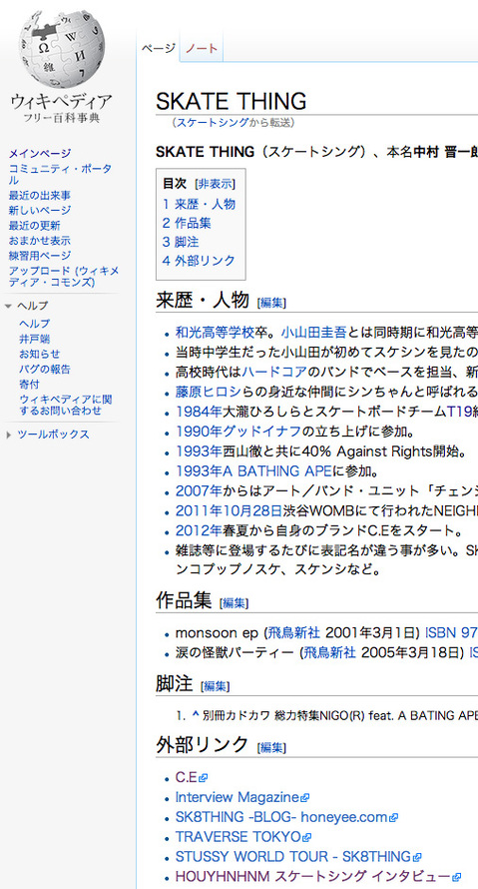Click 編集 beside 脚注 heading
478x889 pixels.
pyautogui.click(x=216, y=686)
